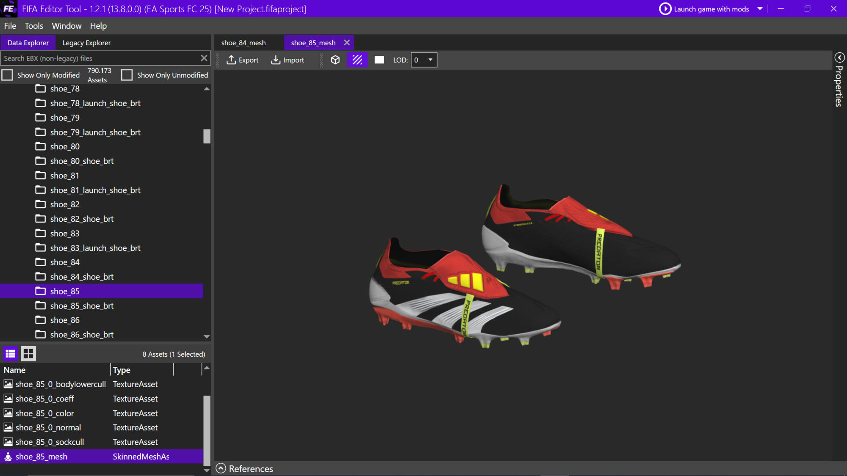Toggle the 3D cube mesh view icon
This screenshot has width=847, height=476.
[x=335, y=60]
